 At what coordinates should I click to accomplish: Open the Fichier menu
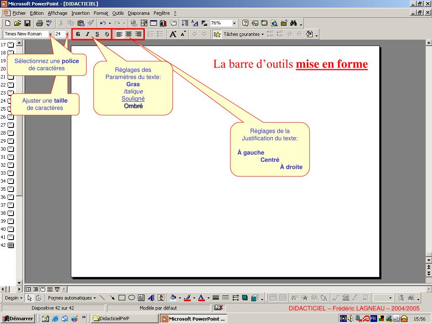coord(19,13)
